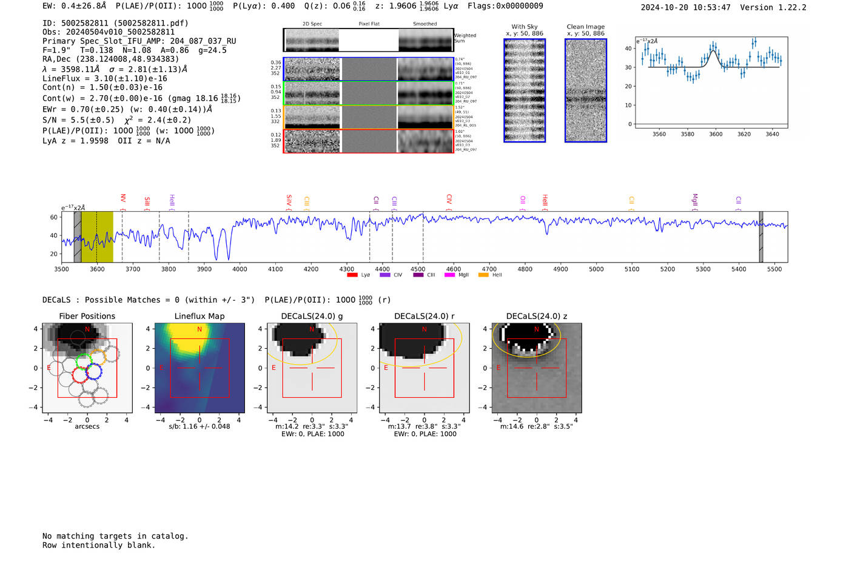Click the 2D Spec column header
This screenshot has width=849, height=578.
click(312, 24)
